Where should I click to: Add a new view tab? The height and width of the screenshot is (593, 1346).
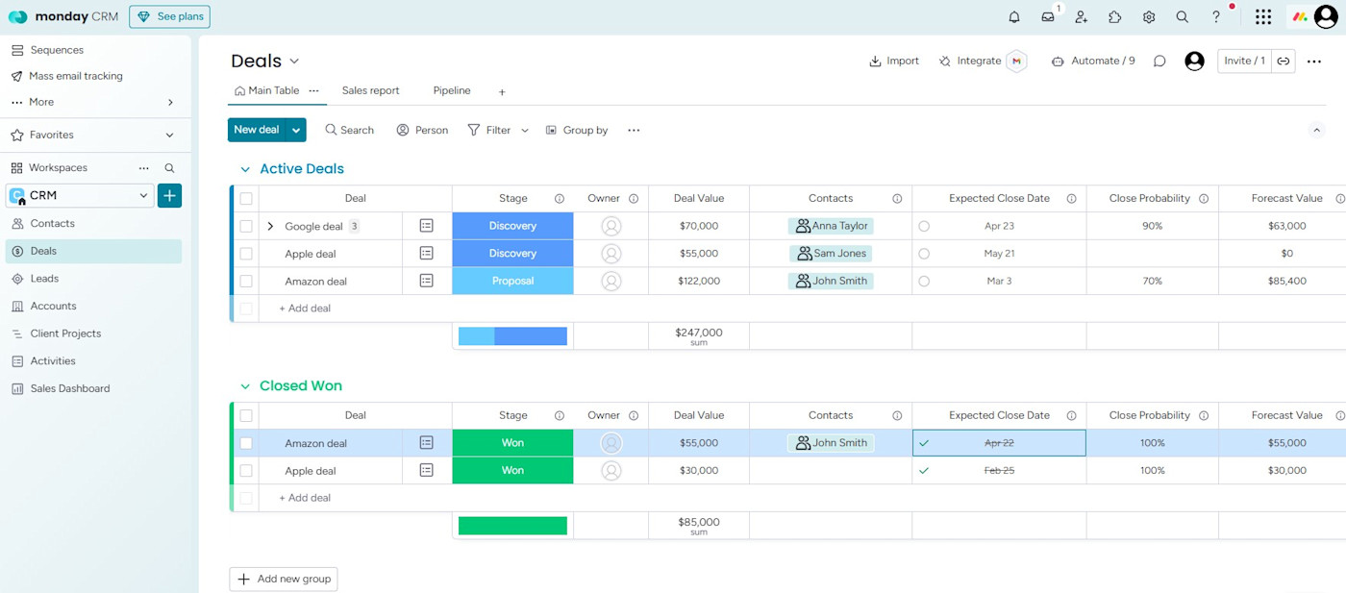[502, 92]
